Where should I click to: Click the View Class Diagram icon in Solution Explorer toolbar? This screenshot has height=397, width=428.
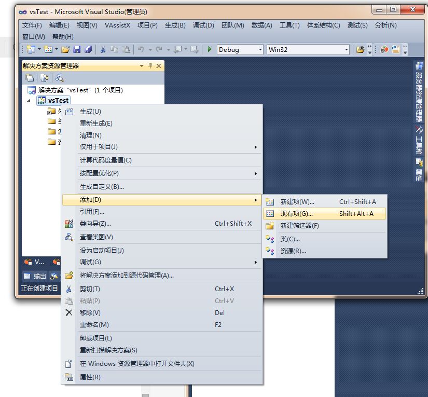pyautogui.click(x=60, y=78)
